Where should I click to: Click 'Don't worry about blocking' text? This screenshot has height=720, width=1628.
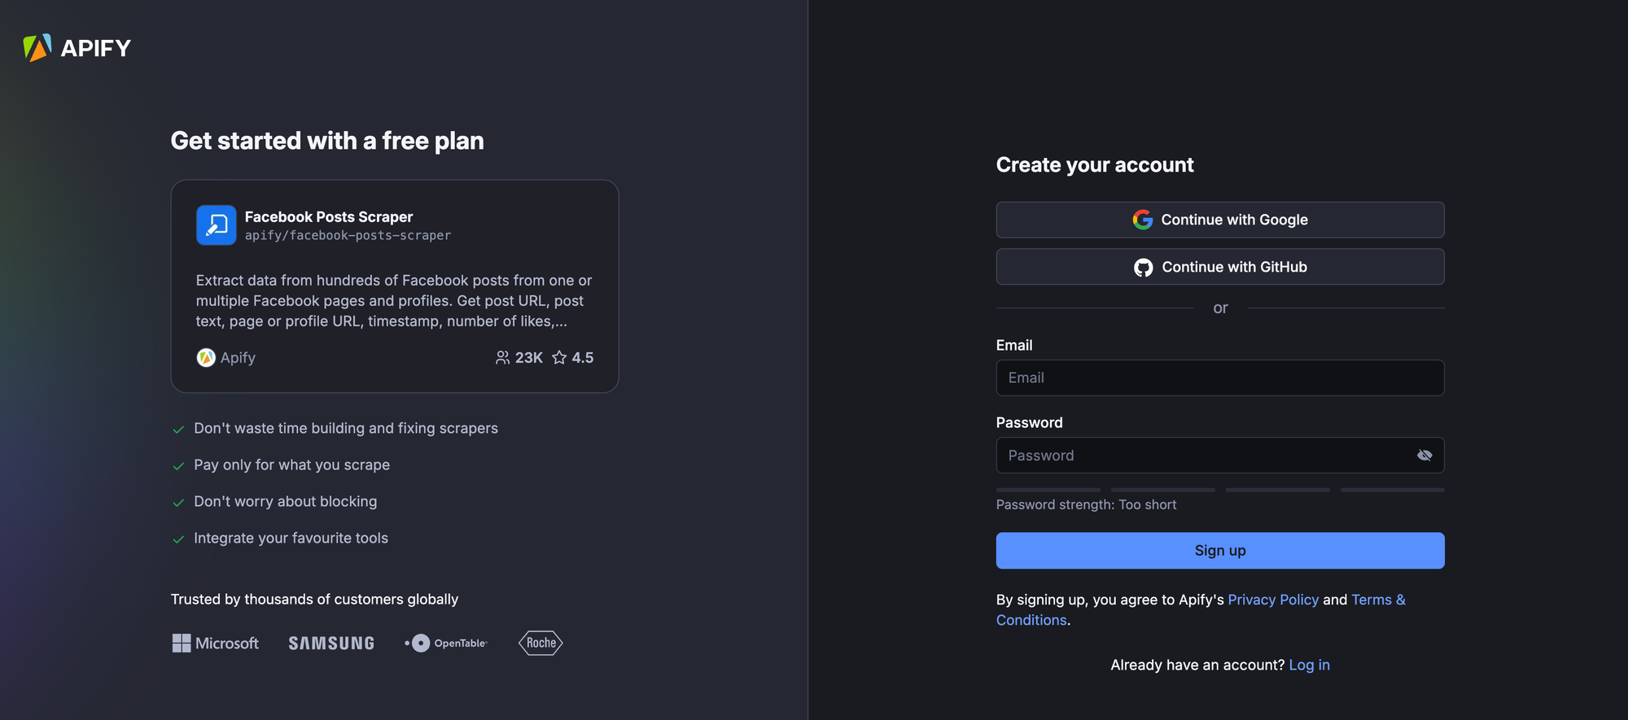(x=286, y=502)
